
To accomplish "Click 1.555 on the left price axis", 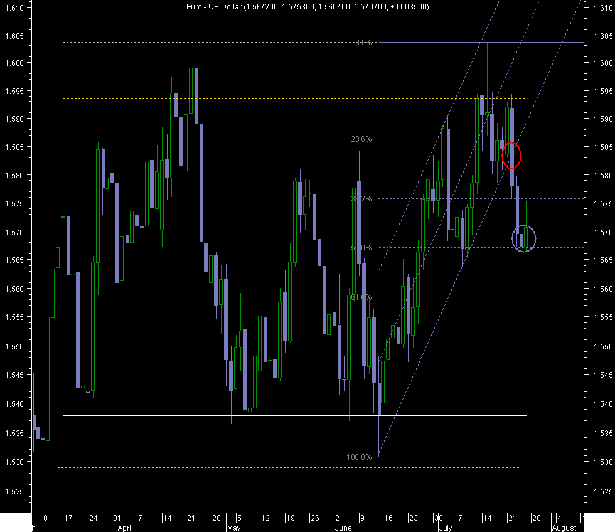I will pos(14,317).
